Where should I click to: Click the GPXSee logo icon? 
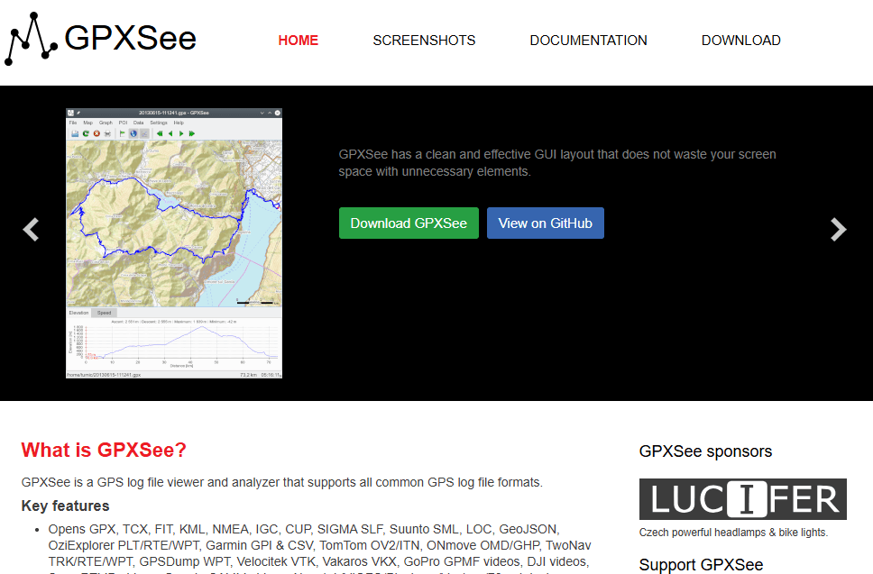31,39
